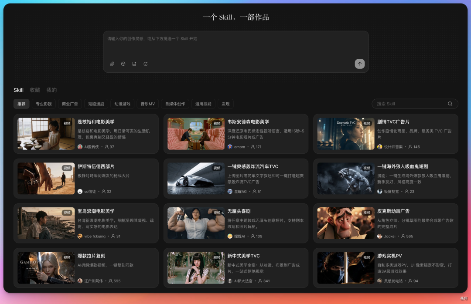The image size is (471, 304).
Task: Open the 伊斯特伍德西部片 thumbnail
Action: (x=46, y=179)
